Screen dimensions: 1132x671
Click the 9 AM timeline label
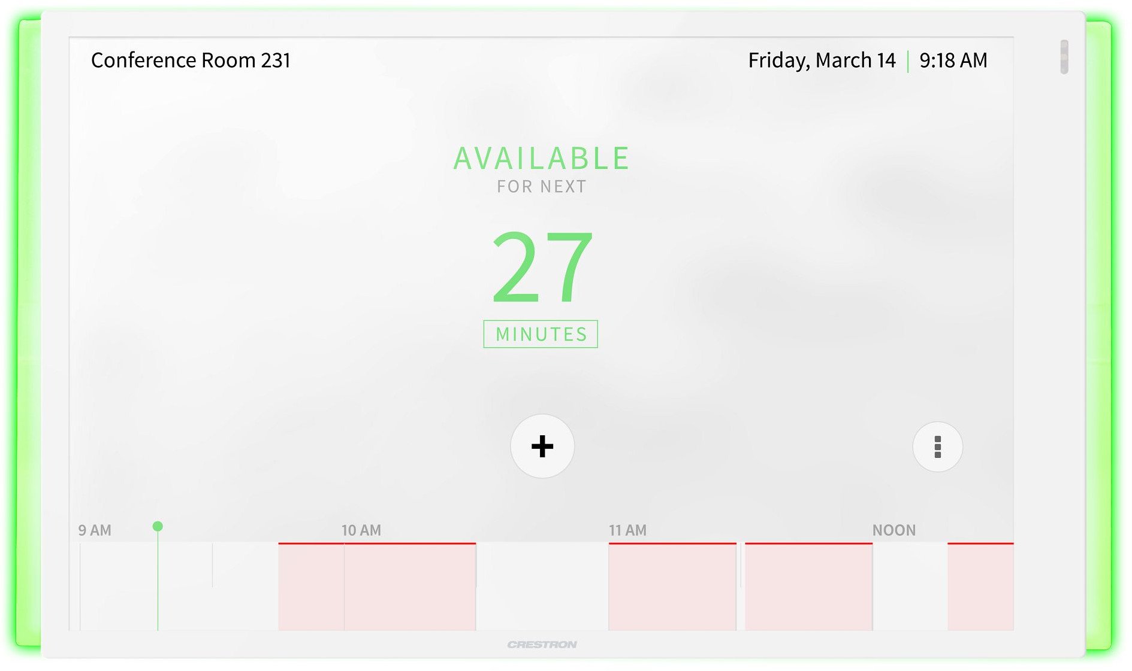(95, 530)
